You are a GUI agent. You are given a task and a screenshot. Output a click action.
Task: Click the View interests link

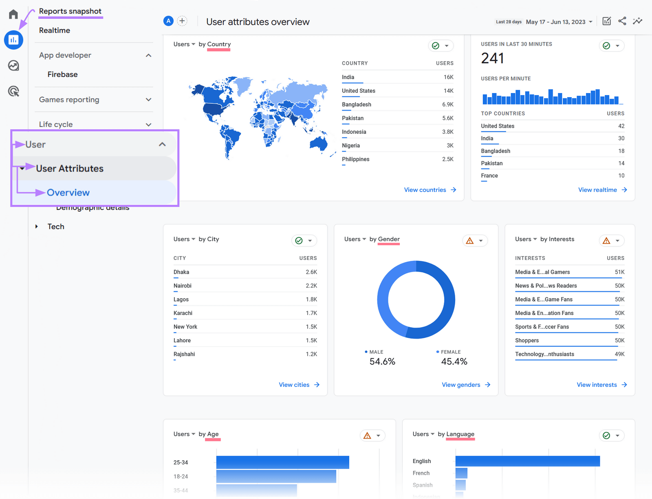(597, 384)
